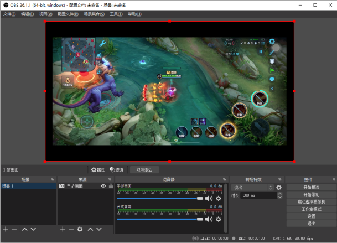Open the 配置文件(P) menu
The width and height of the screenshot is (337, 243).
click(x=68, y=14)
